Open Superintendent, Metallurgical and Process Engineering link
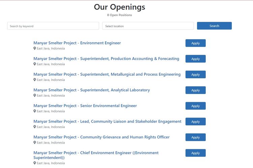 point(107,75)
